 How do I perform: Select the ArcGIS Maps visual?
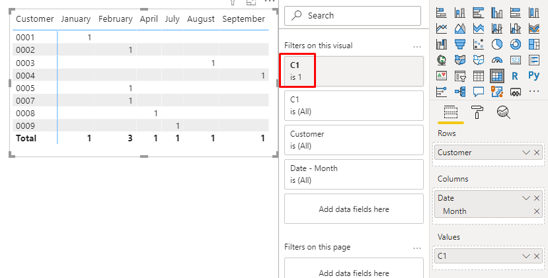pyautogui.click(x=497, y=92)
